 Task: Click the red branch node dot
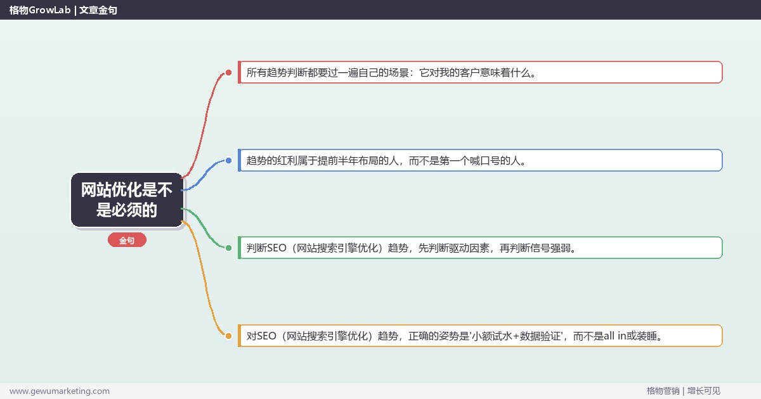pyautogui.click(x=228, y=72)
